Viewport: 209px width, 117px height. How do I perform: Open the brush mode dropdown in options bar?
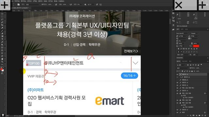(33, 5)
